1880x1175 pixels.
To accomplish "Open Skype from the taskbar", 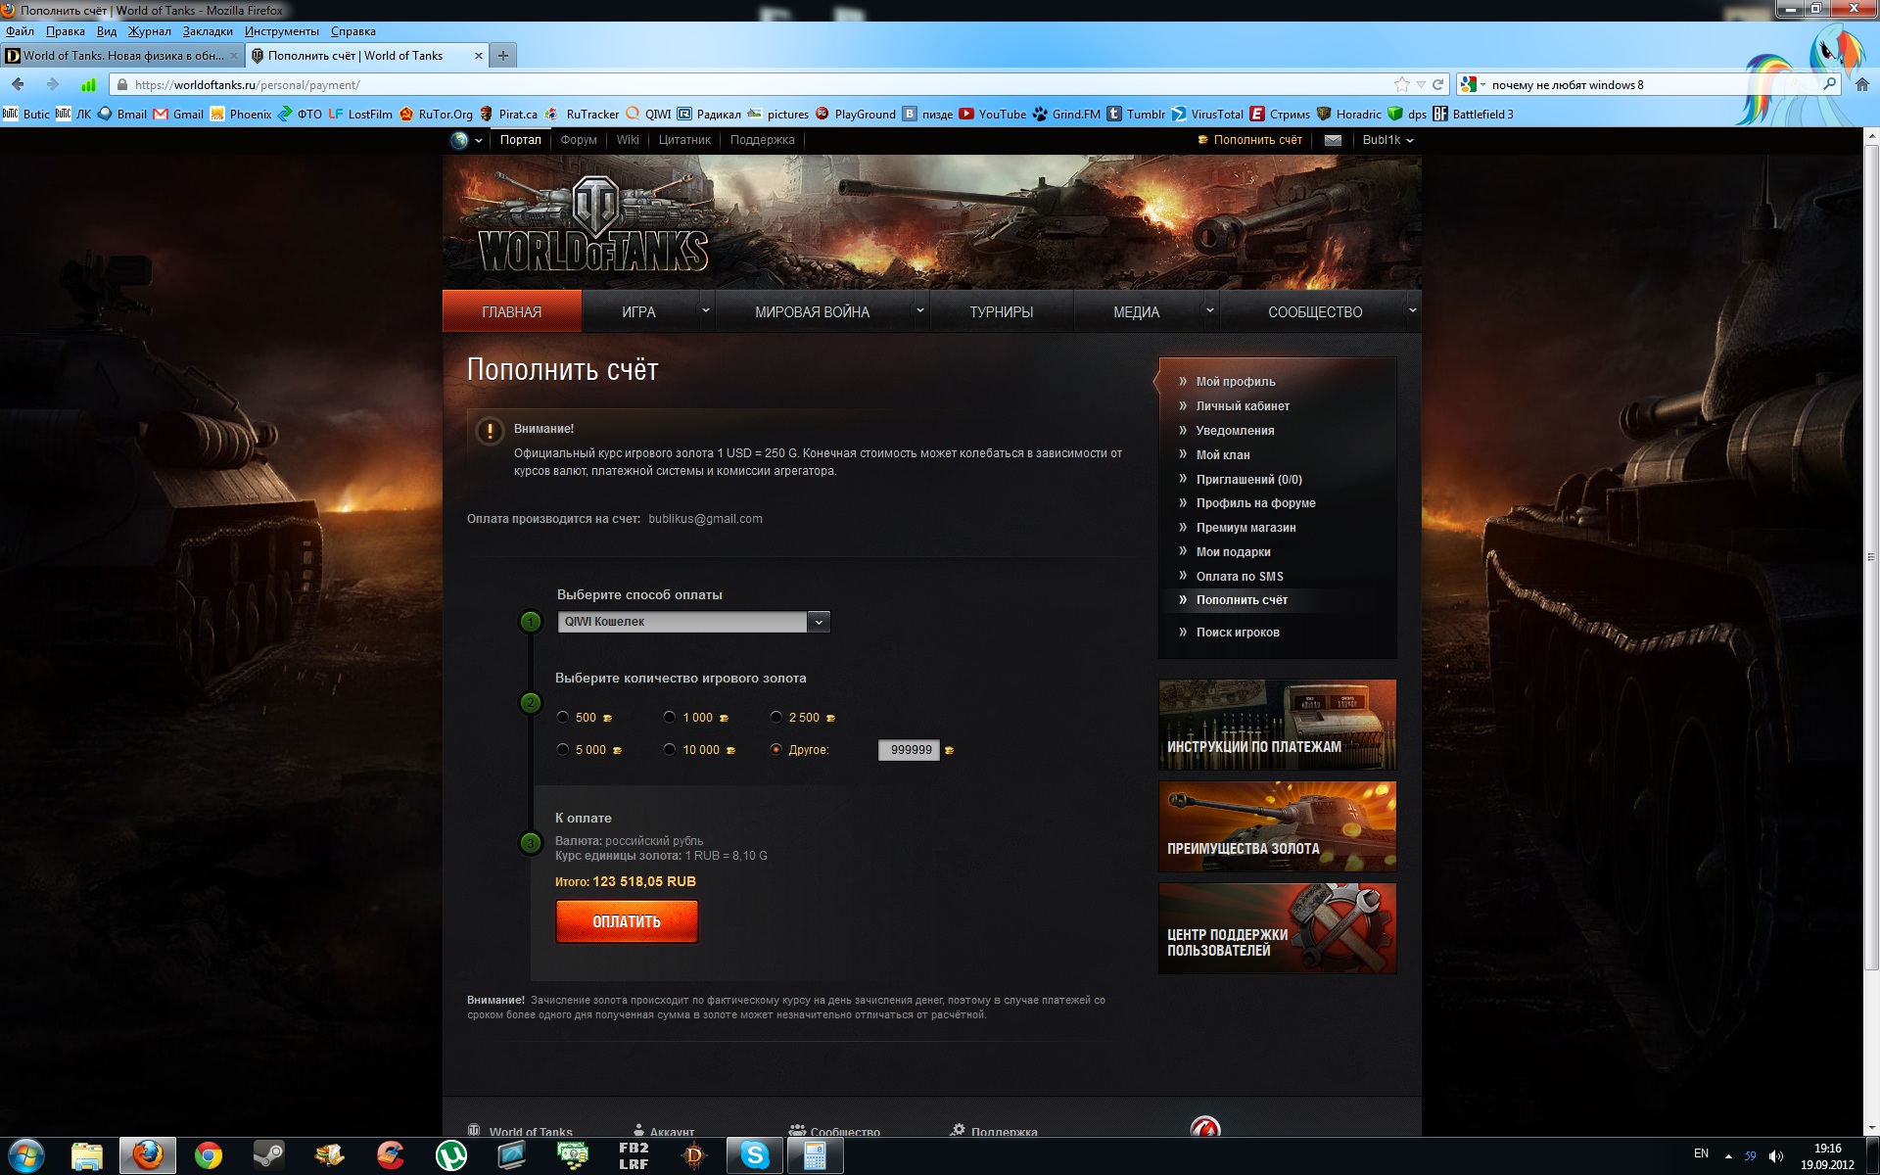I will [x=754, y=1155].
